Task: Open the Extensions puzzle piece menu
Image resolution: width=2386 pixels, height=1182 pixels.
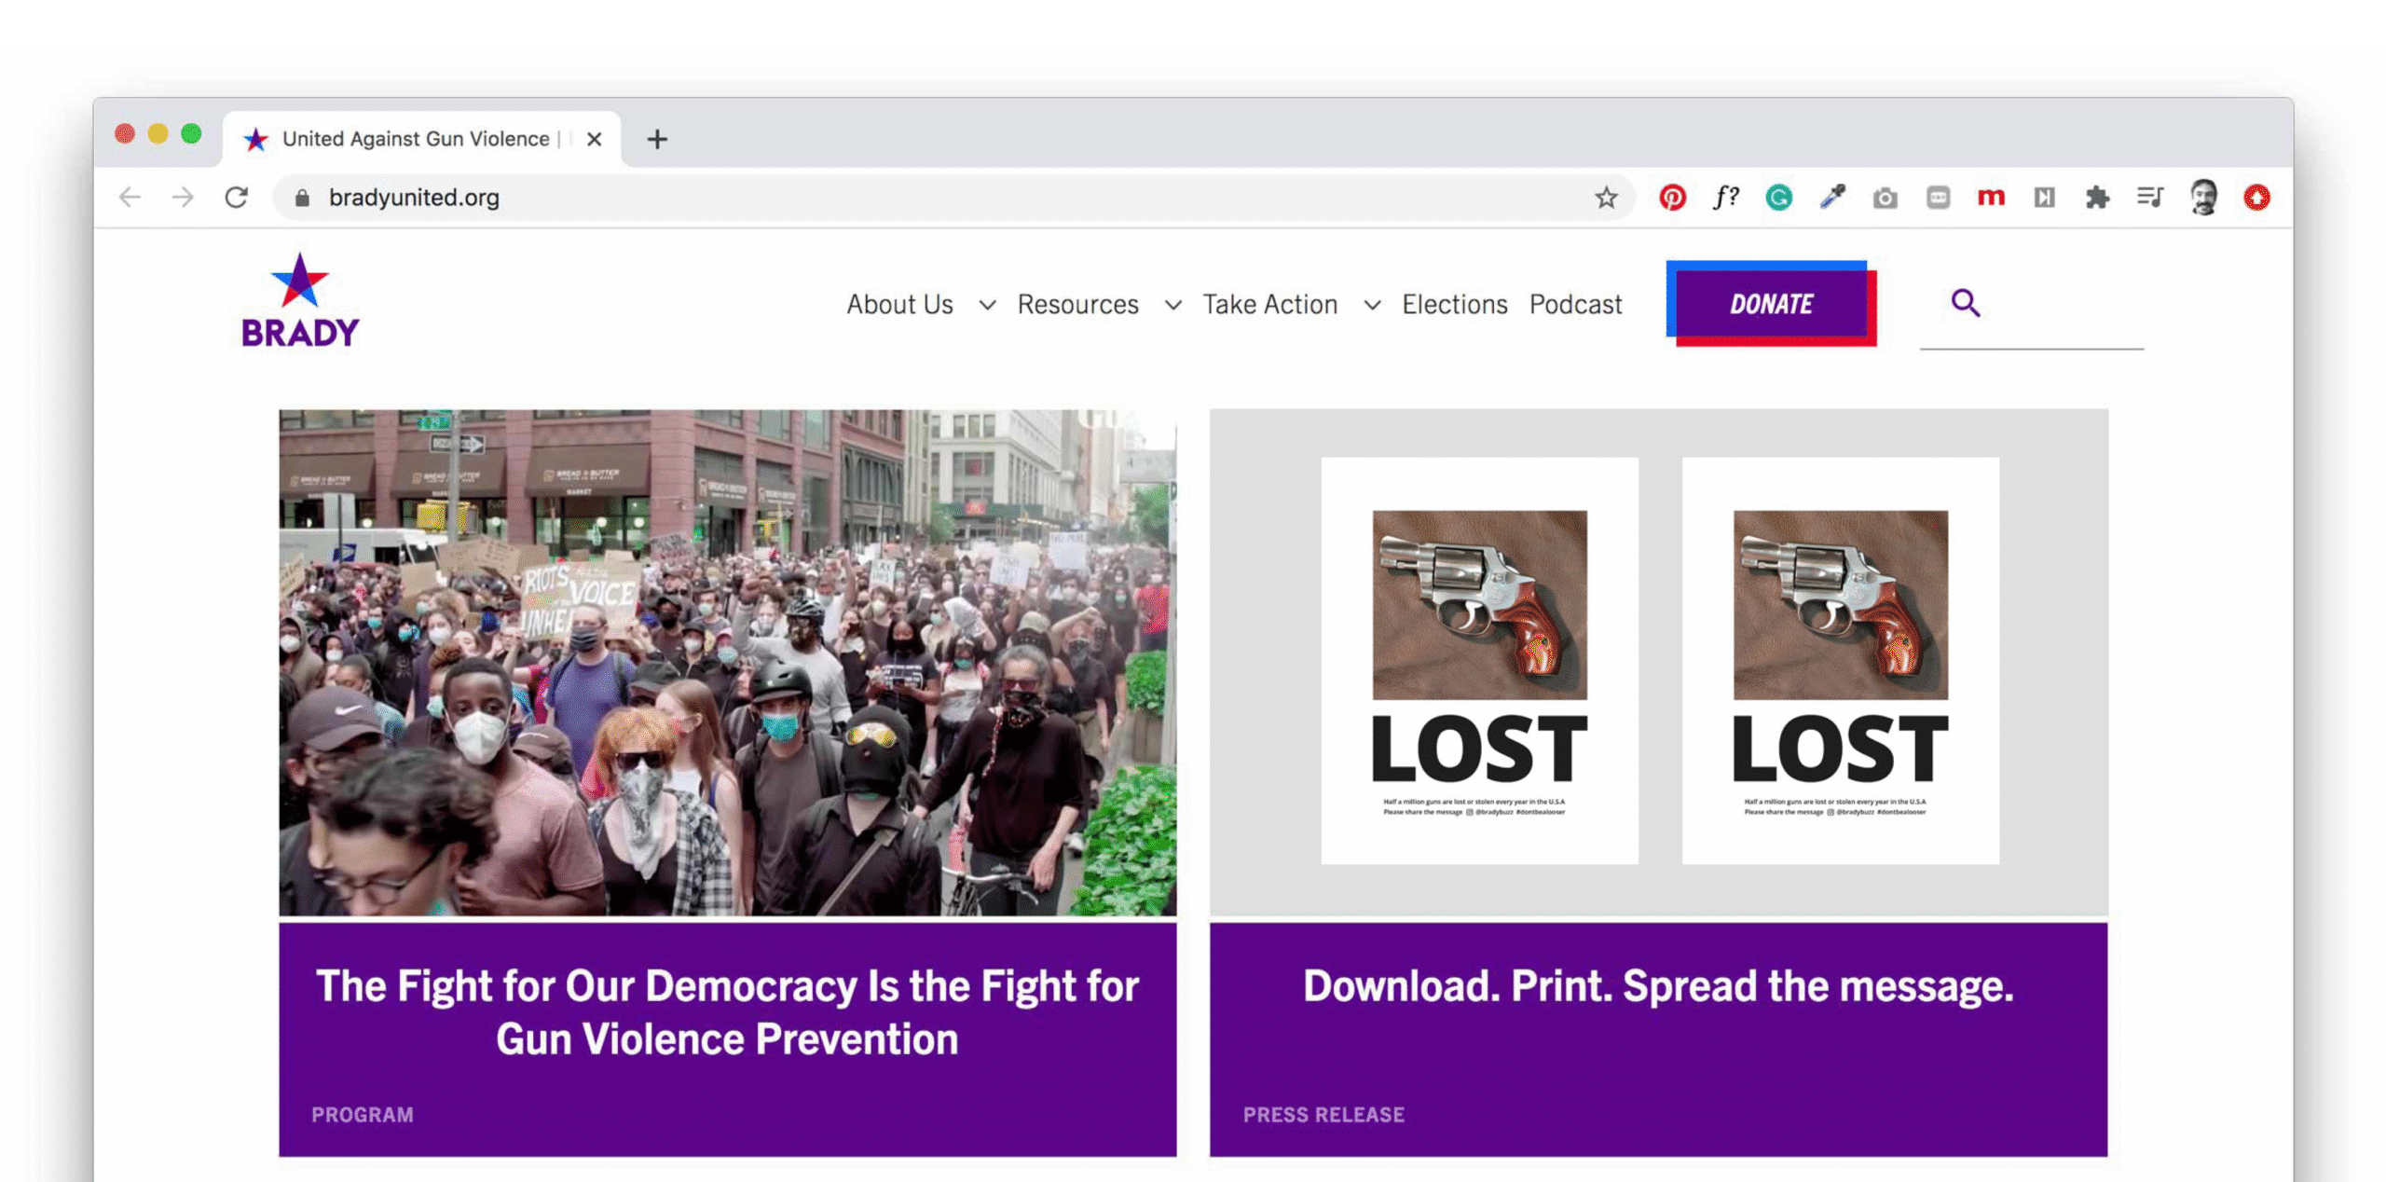Action: tap(2097, 198)
